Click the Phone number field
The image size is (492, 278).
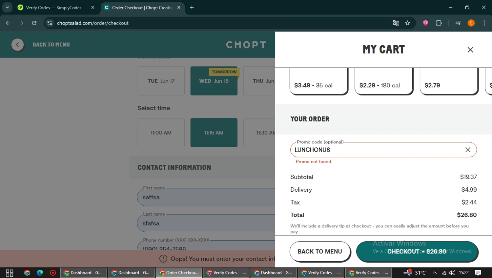206,246
